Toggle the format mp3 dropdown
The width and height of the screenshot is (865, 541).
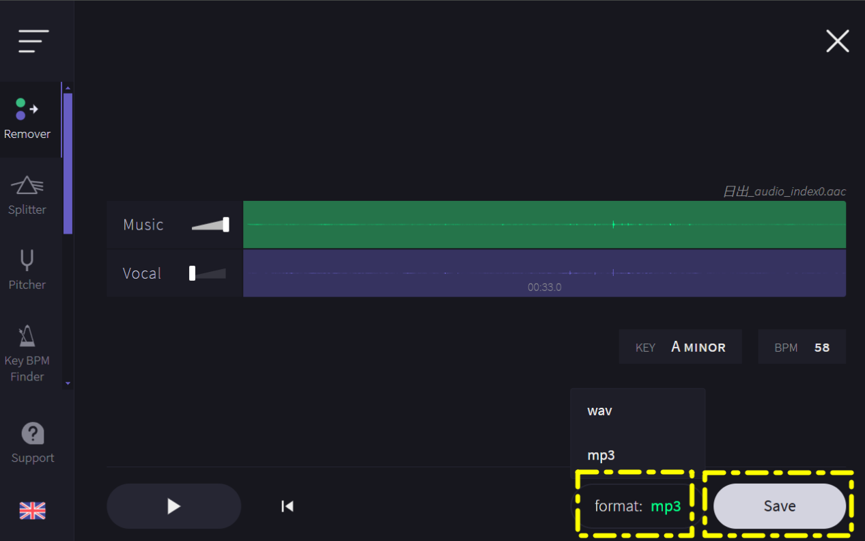coord(636,506)
